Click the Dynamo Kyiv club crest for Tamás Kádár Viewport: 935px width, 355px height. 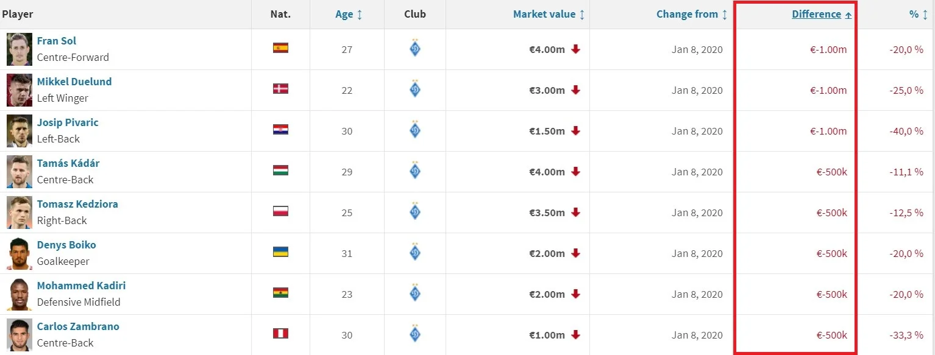point(415,170)
